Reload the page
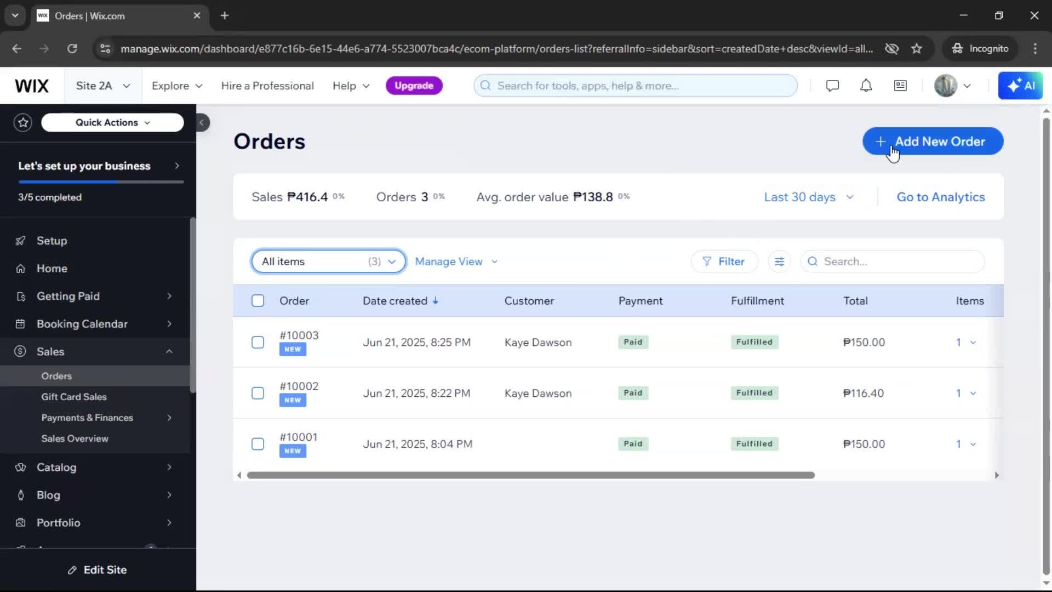The image size is (1052, 592). (x=72, y=49)
